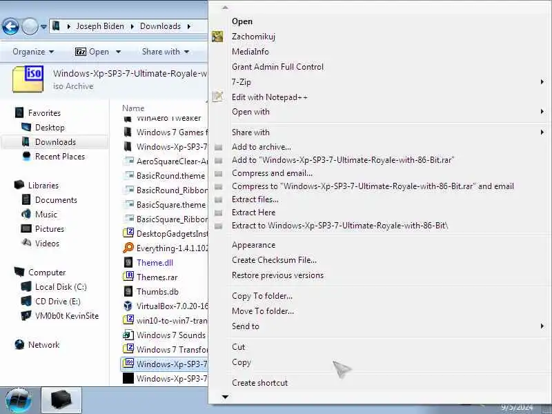Click the Recent Places icon
The image size is (552, 414).
(x=26, y=156)
